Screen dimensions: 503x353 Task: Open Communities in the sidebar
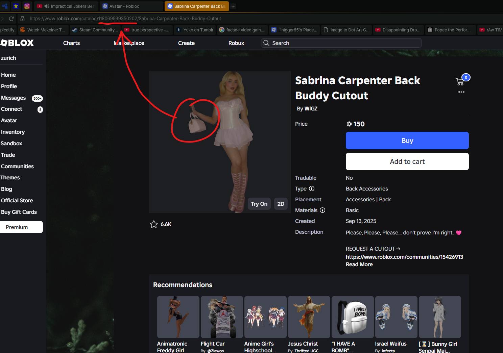coord(17,167)
